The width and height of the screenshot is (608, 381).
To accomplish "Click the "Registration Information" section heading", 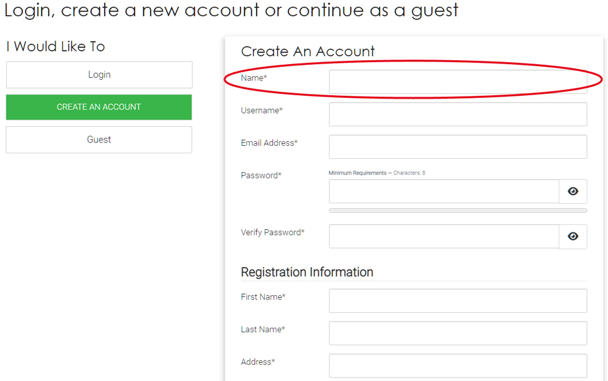I will [307, 272].
